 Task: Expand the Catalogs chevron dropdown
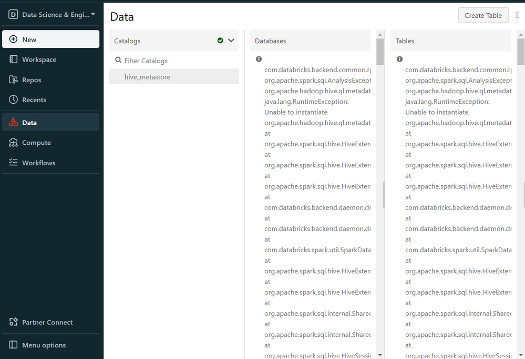(x=231, y=41)
